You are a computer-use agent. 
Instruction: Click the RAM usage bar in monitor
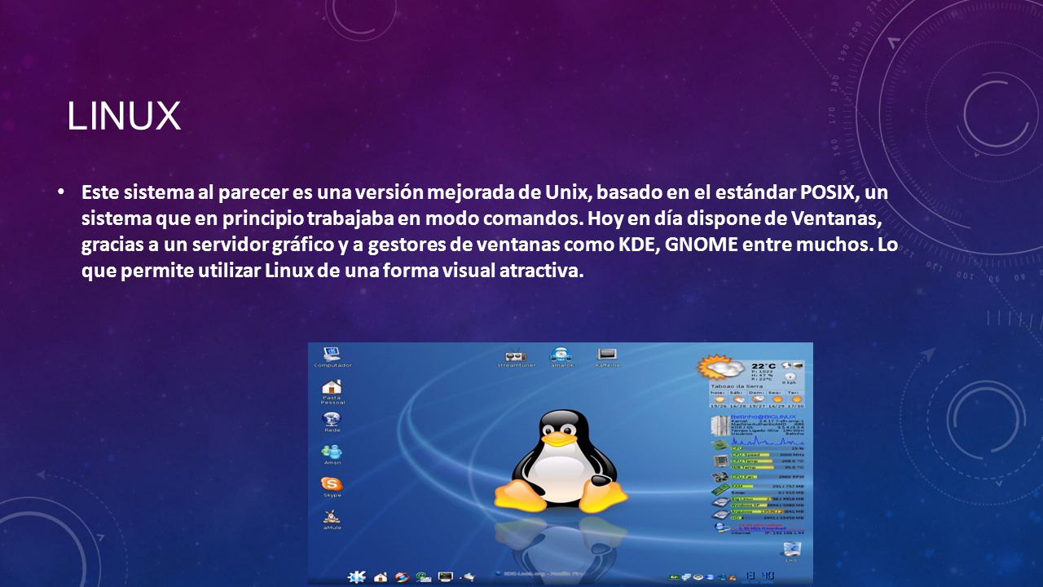pyautogui.click(x=768, y=487)
